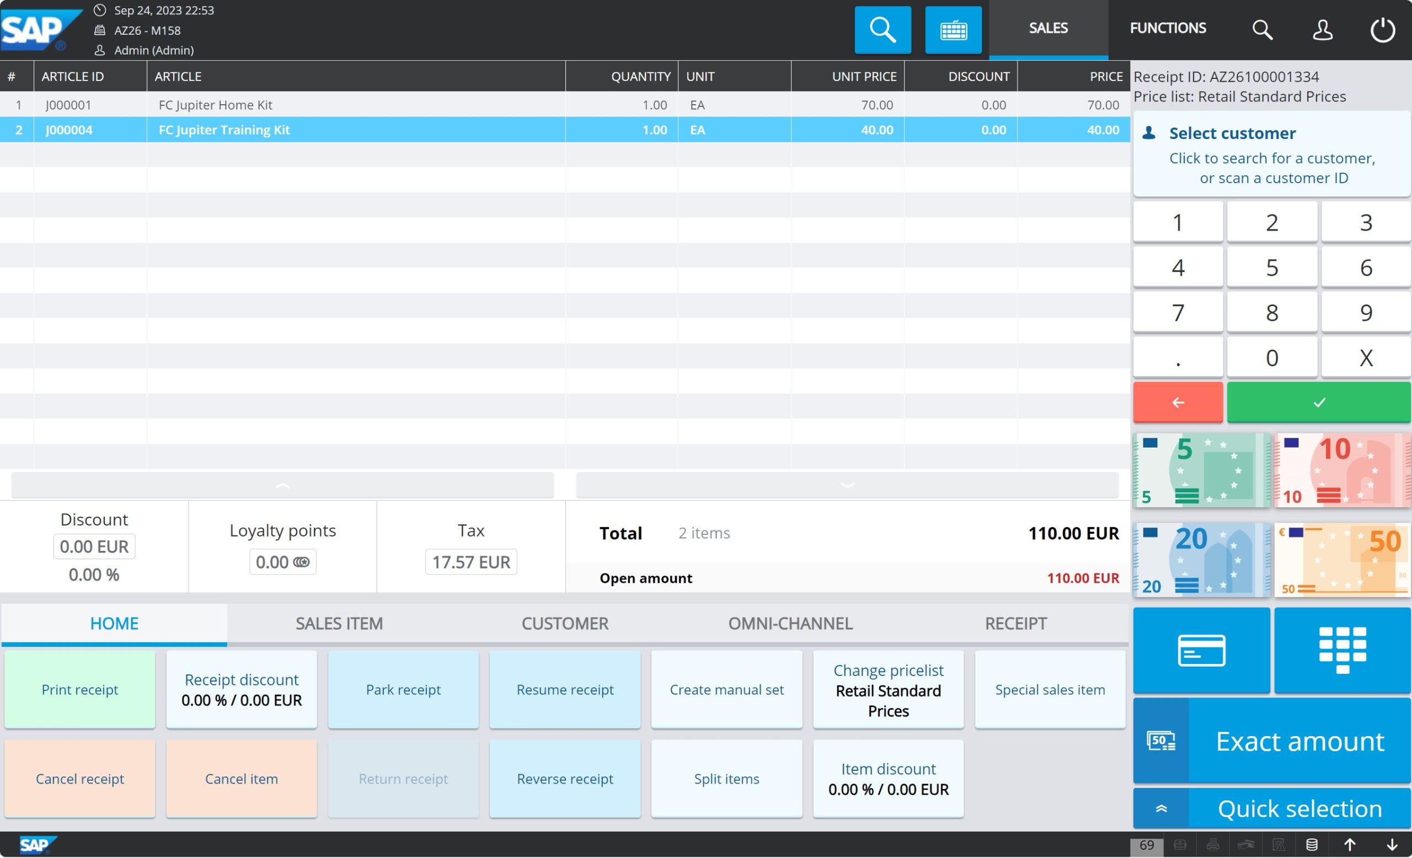Tap keypad digit 0

pos(1271,358)
